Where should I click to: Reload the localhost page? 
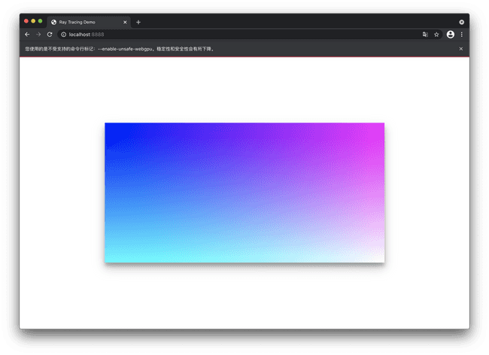coord(50,35)
